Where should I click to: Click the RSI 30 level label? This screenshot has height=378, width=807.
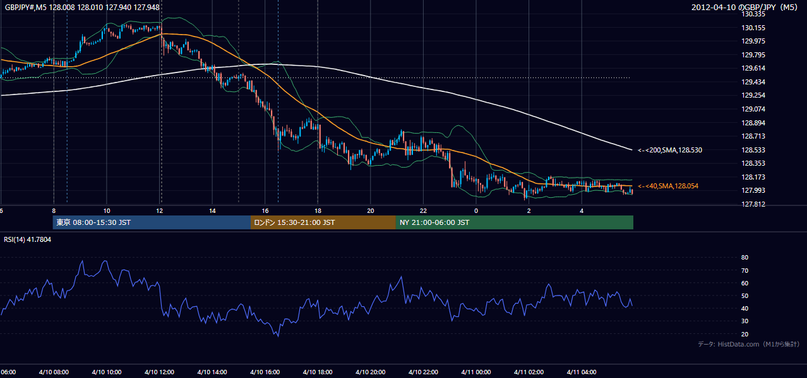point(745,321)
